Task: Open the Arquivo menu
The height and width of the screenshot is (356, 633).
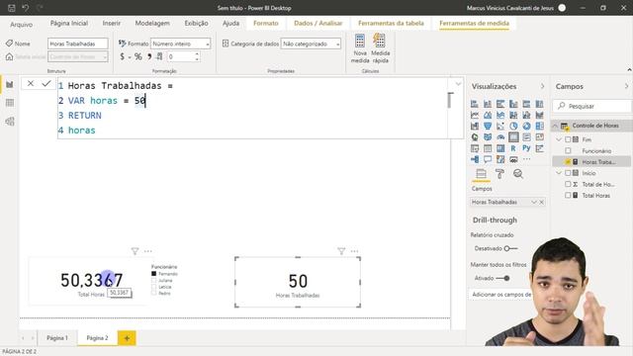Action: tap(22, 24)
